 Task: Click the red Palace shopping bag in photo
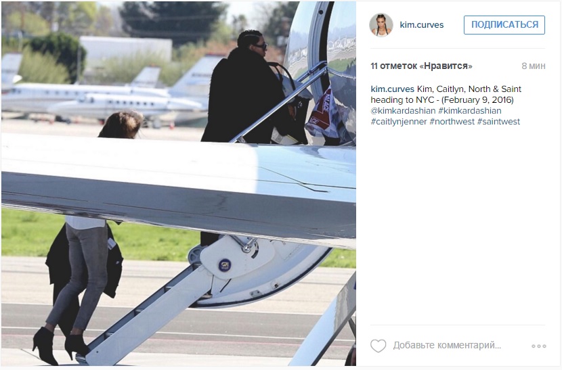click(321, 114)
